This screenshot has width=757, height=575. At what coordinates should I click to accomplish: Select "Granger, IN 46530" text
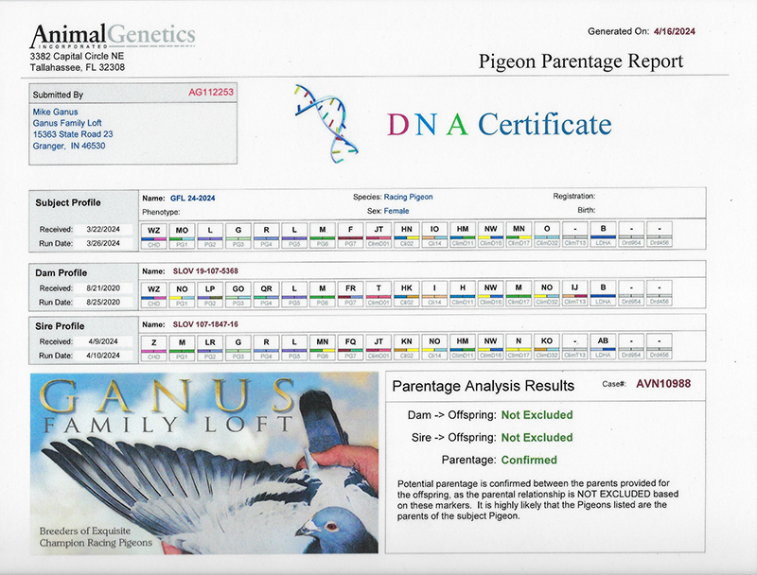pos(69,146)
